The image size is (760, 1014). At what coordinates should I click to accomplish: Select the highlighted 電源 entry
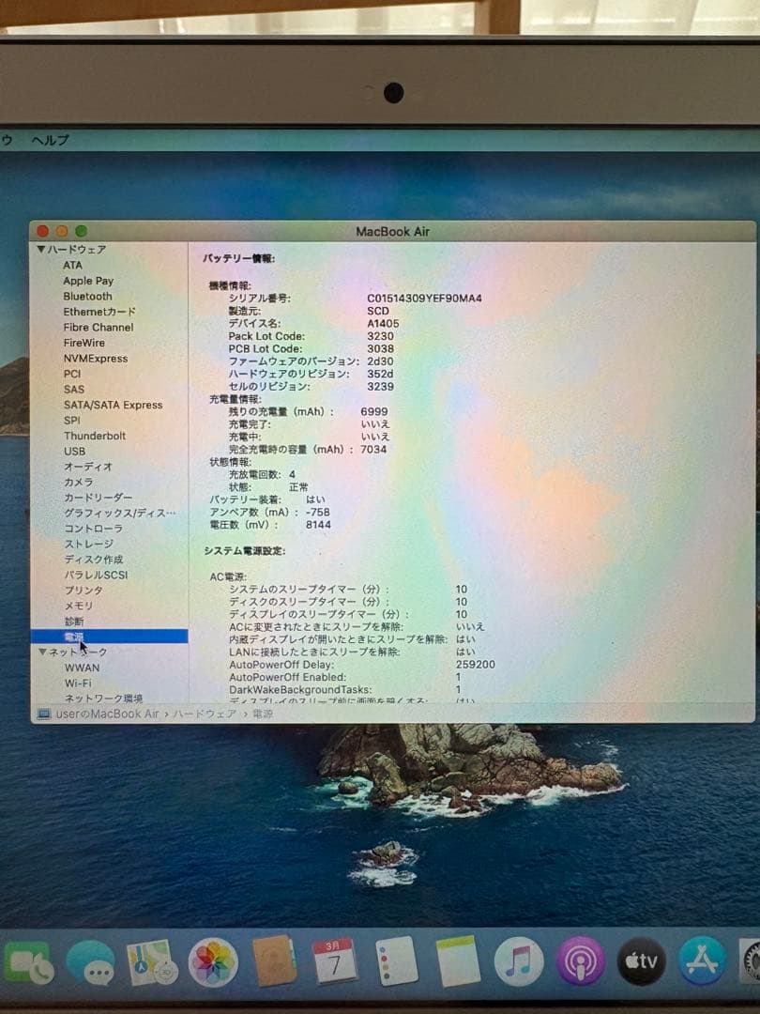[109, 637]
